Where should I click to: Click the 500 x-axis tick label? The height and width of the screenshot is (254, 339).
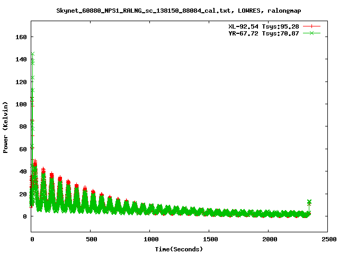[x=92, y=239]
